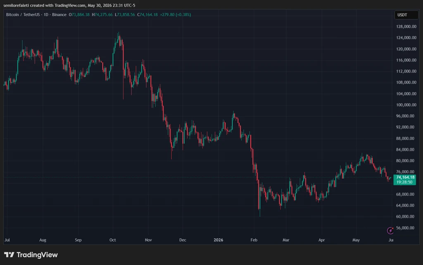Click the TradingView wordmark text
Viewport: 423px width, 265px height.
point(37,255)
